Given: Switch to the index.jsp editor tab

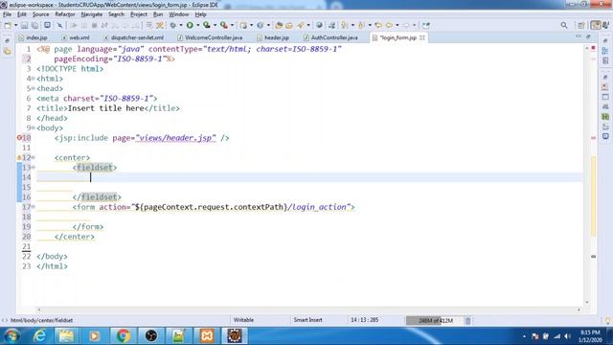Looking at the screenshot, I should point(34,37).
